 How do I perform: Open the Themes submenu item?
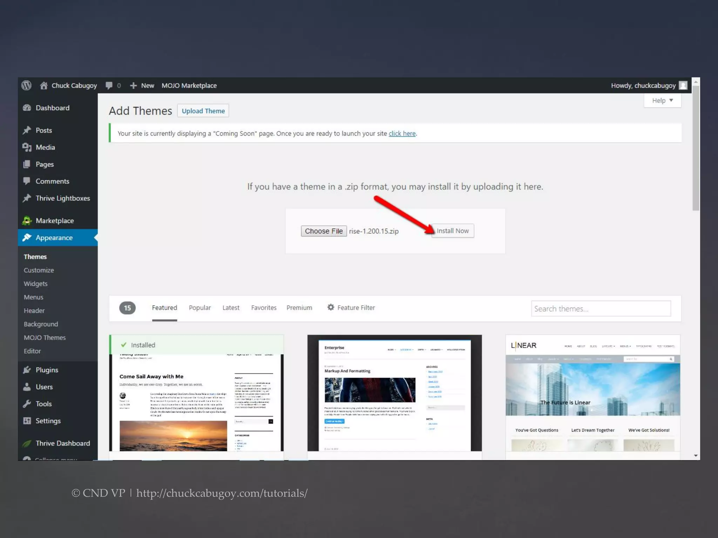point(35,257)
